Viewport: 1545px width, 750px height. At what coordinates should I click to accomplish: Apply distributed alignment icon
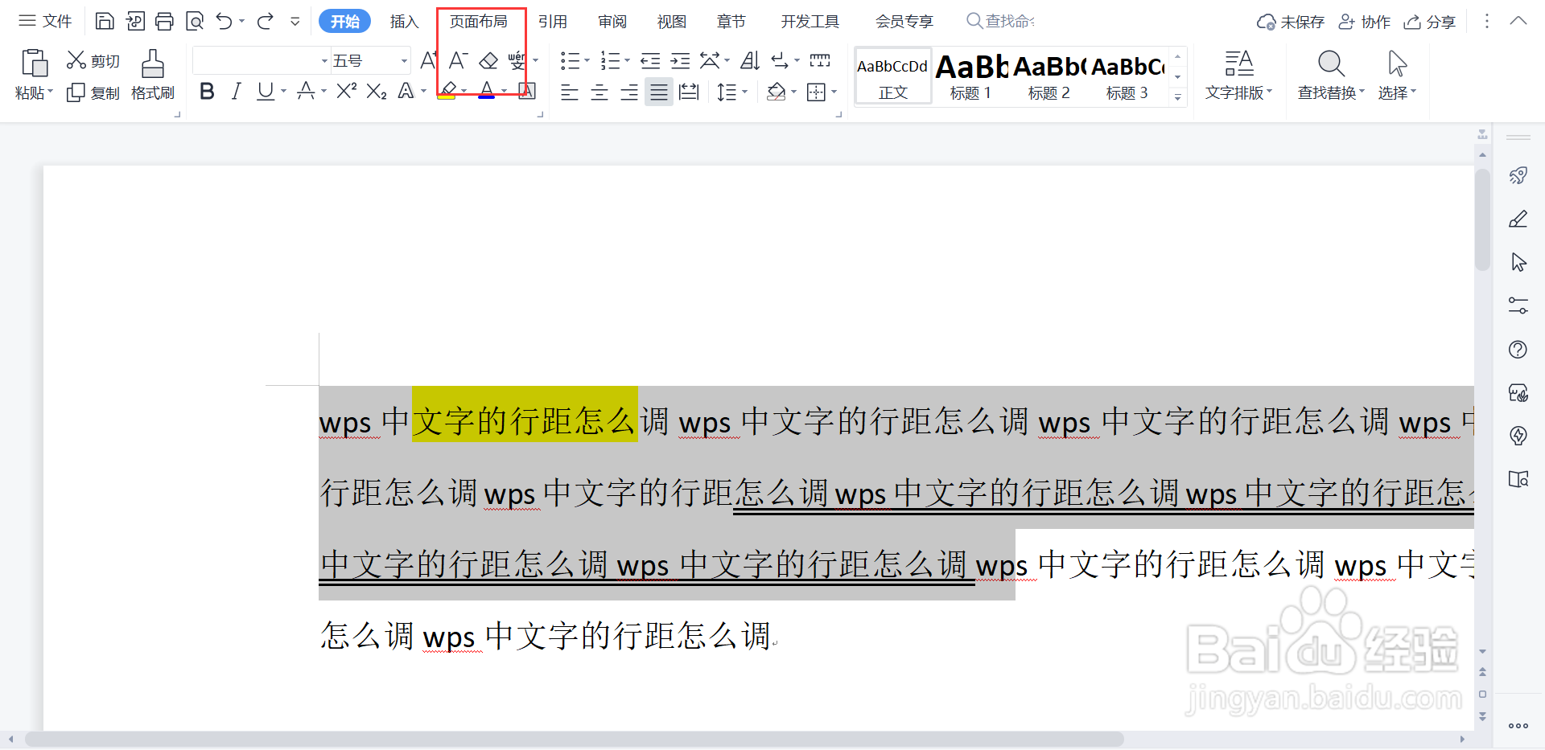tap(689, 92)
